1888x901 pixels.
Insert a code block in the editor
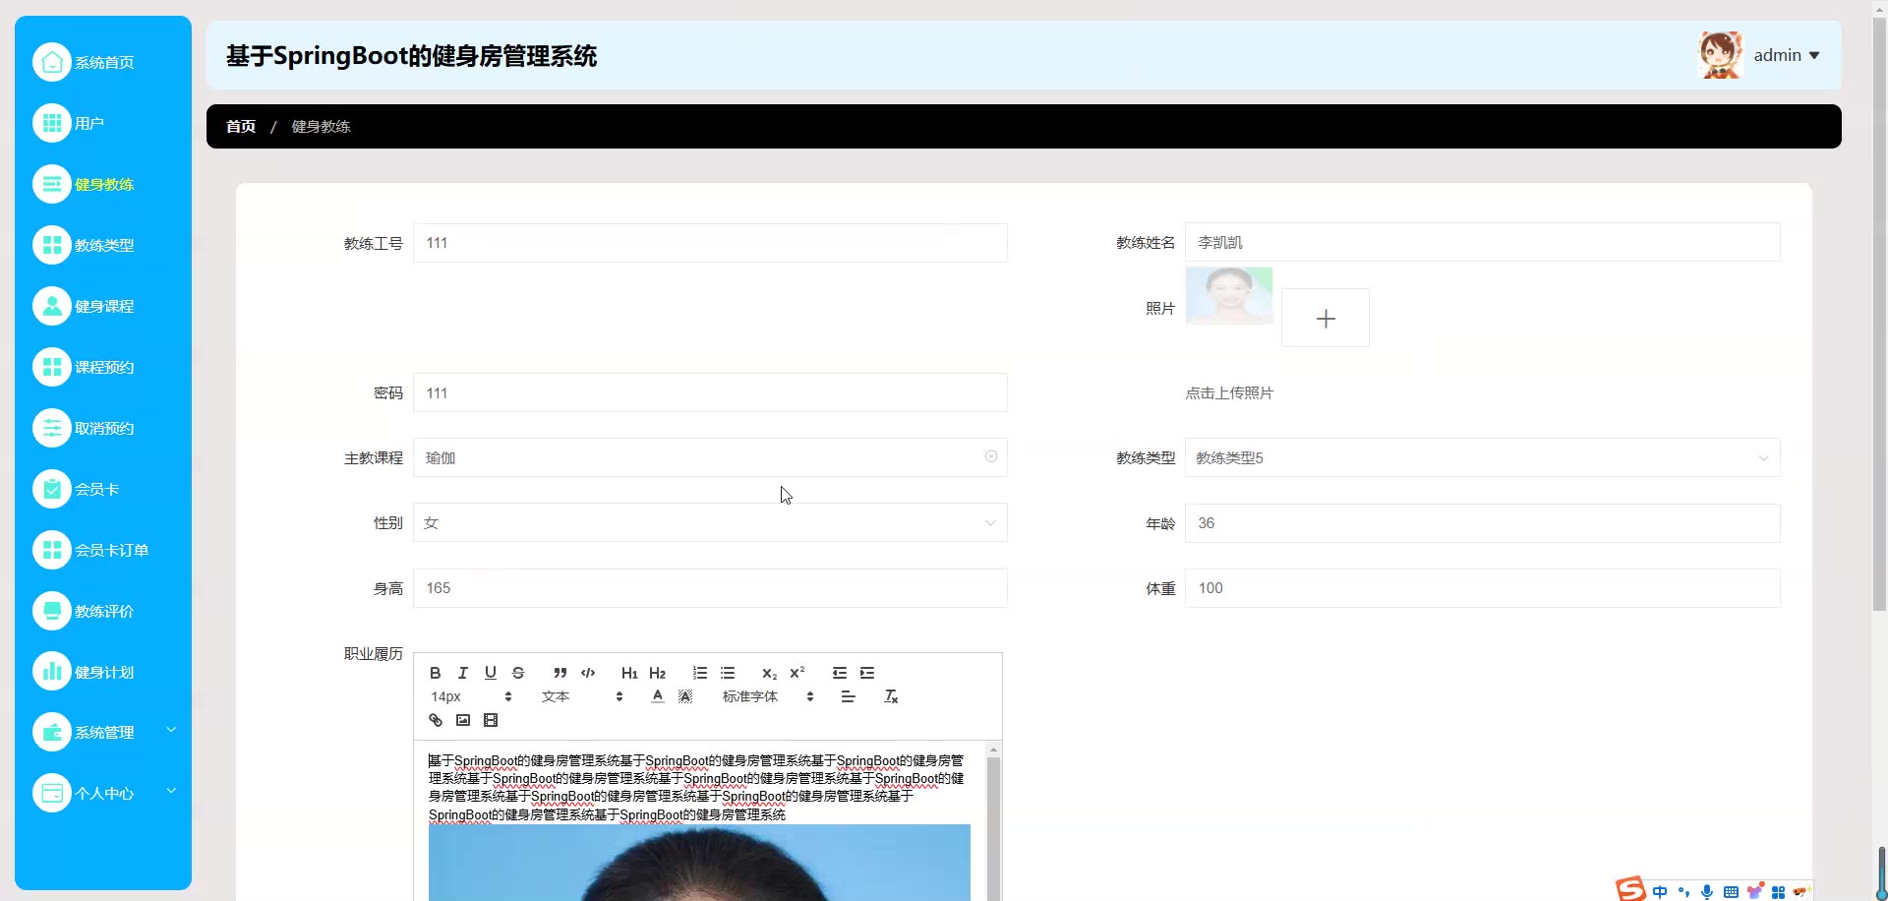click(x=588, y=673)
